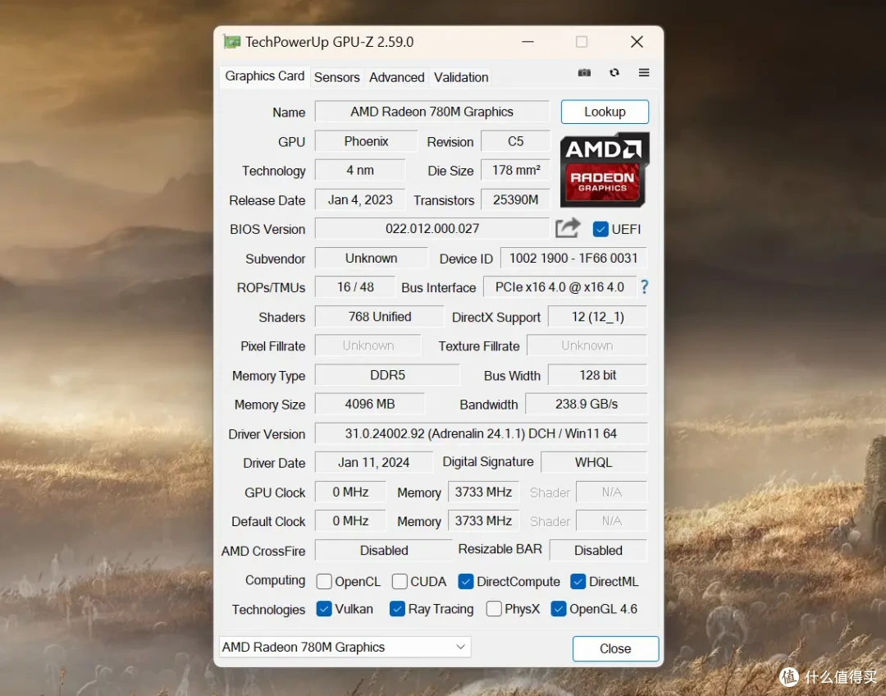Click the screenshot camera icon

point(584,73)
